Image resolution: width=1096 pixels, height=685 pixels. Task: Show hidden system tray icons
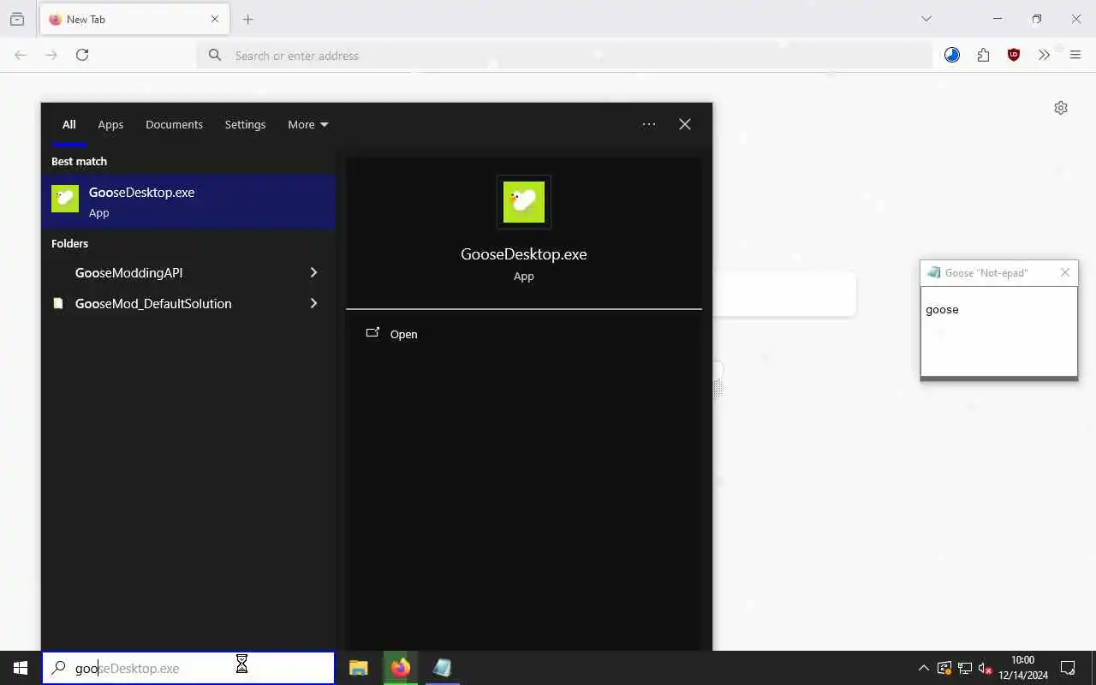tap(923, 668)
